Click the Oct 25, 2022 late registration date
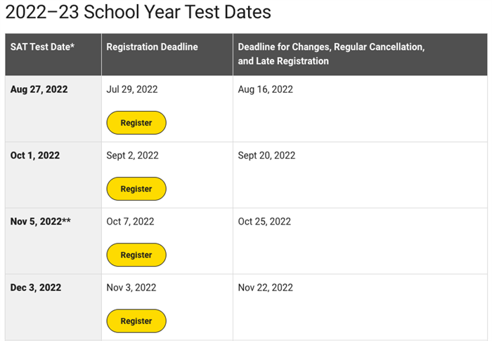The height and width of the screenshot is (341, 492). pyautogui.click(x=264, y=222)
